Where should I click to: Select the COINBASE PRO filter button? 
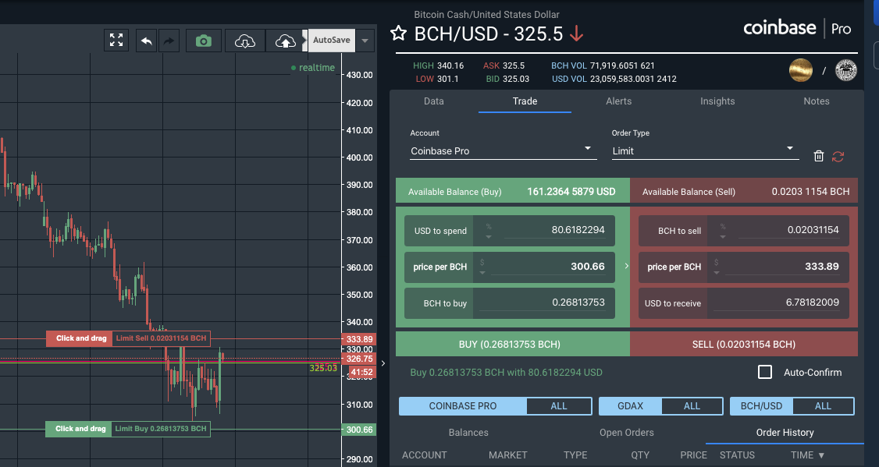click(x=463, y=406)
